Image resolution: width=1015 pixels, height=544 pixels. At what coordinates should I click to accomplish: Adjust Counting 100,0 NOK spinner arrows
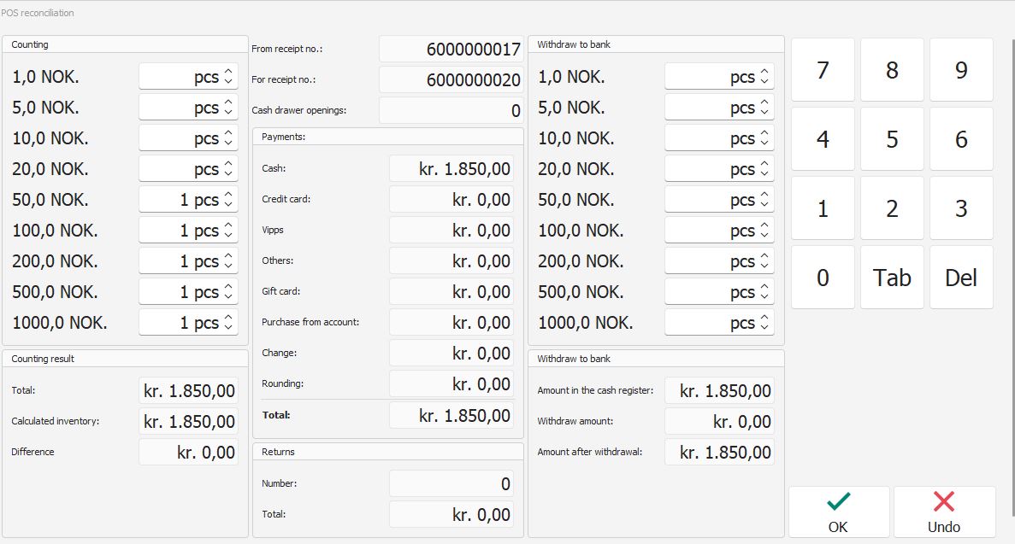tap(228, 231)
